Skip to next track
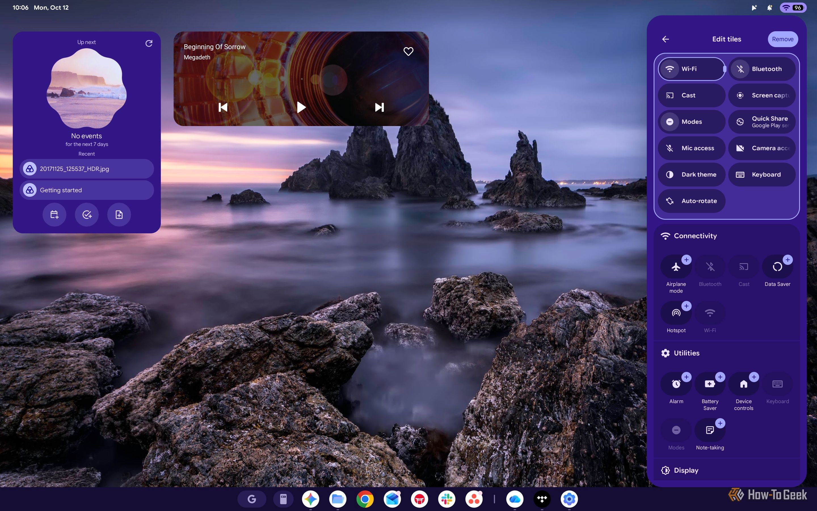The height and width of the screenshot is (511, 817). 380,108
